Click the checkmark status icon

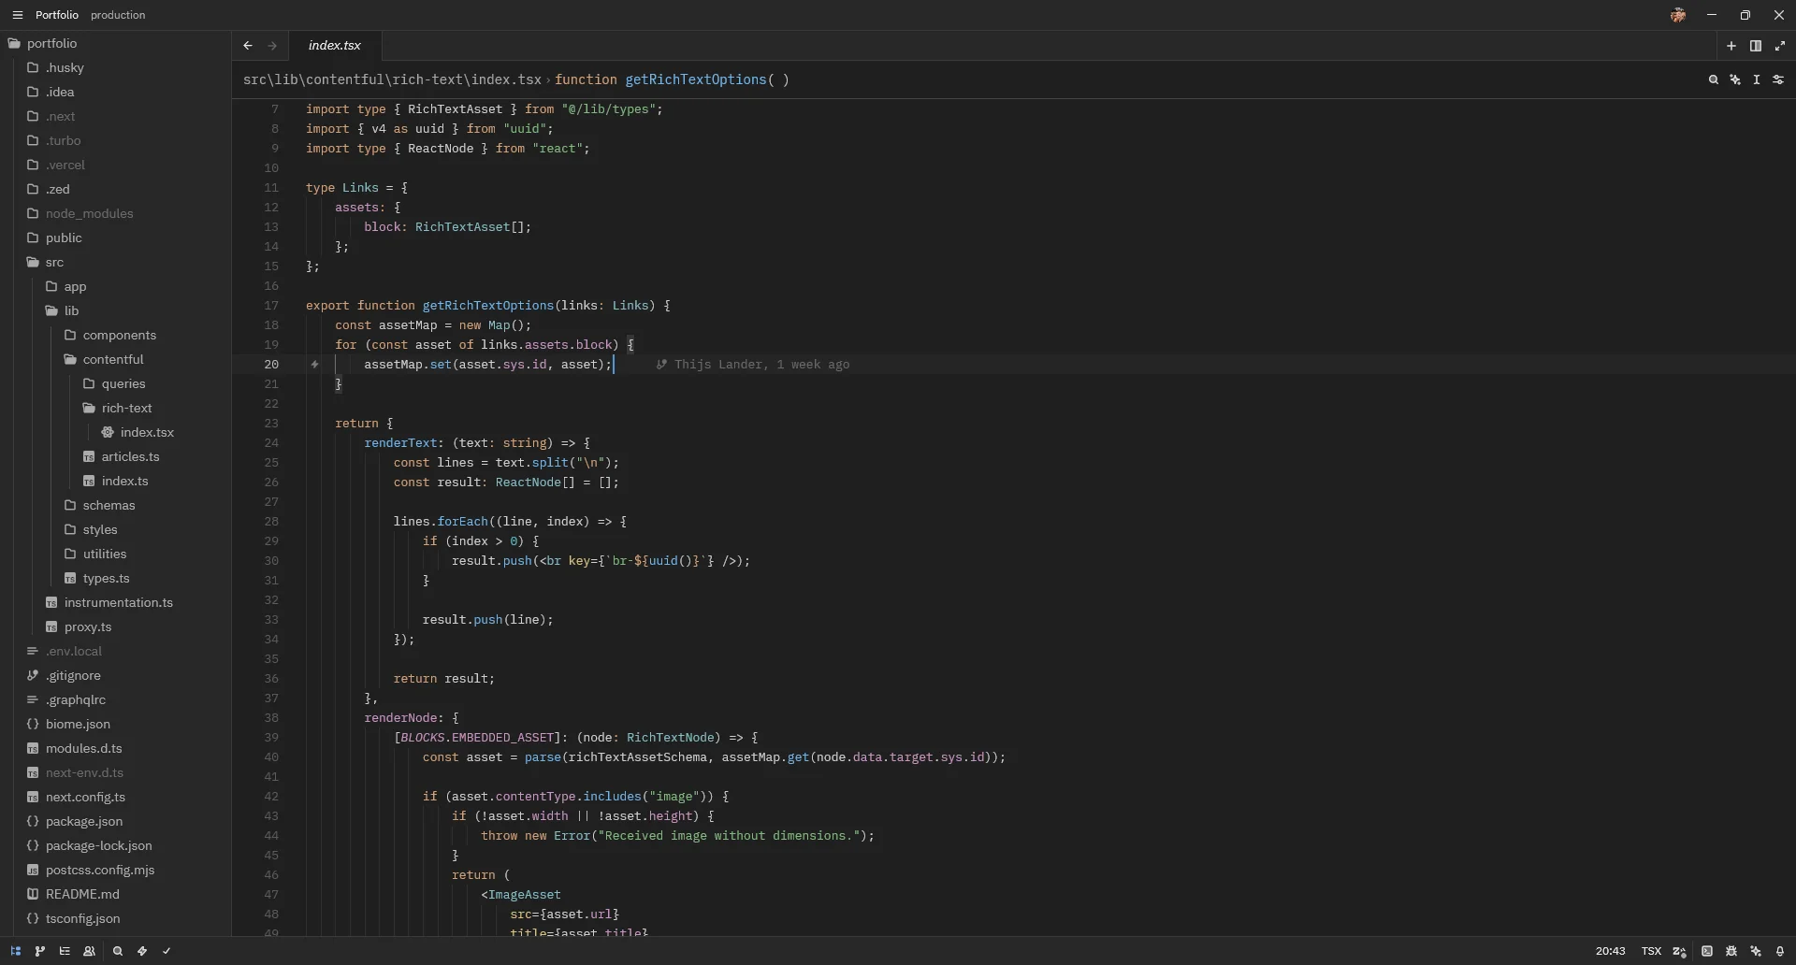tap(167, 951)
